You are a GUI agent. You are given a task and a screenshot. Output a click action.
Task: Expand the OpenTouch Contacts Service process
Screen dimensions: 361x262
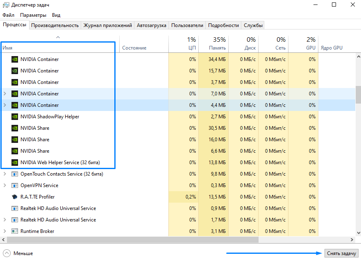point(5,174)
